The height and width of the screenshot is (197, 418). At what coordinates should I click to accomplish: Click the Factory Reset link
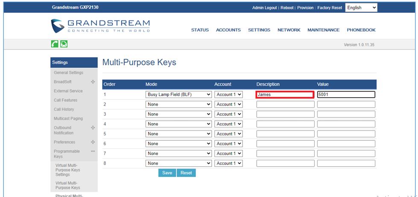coord(330,8)
